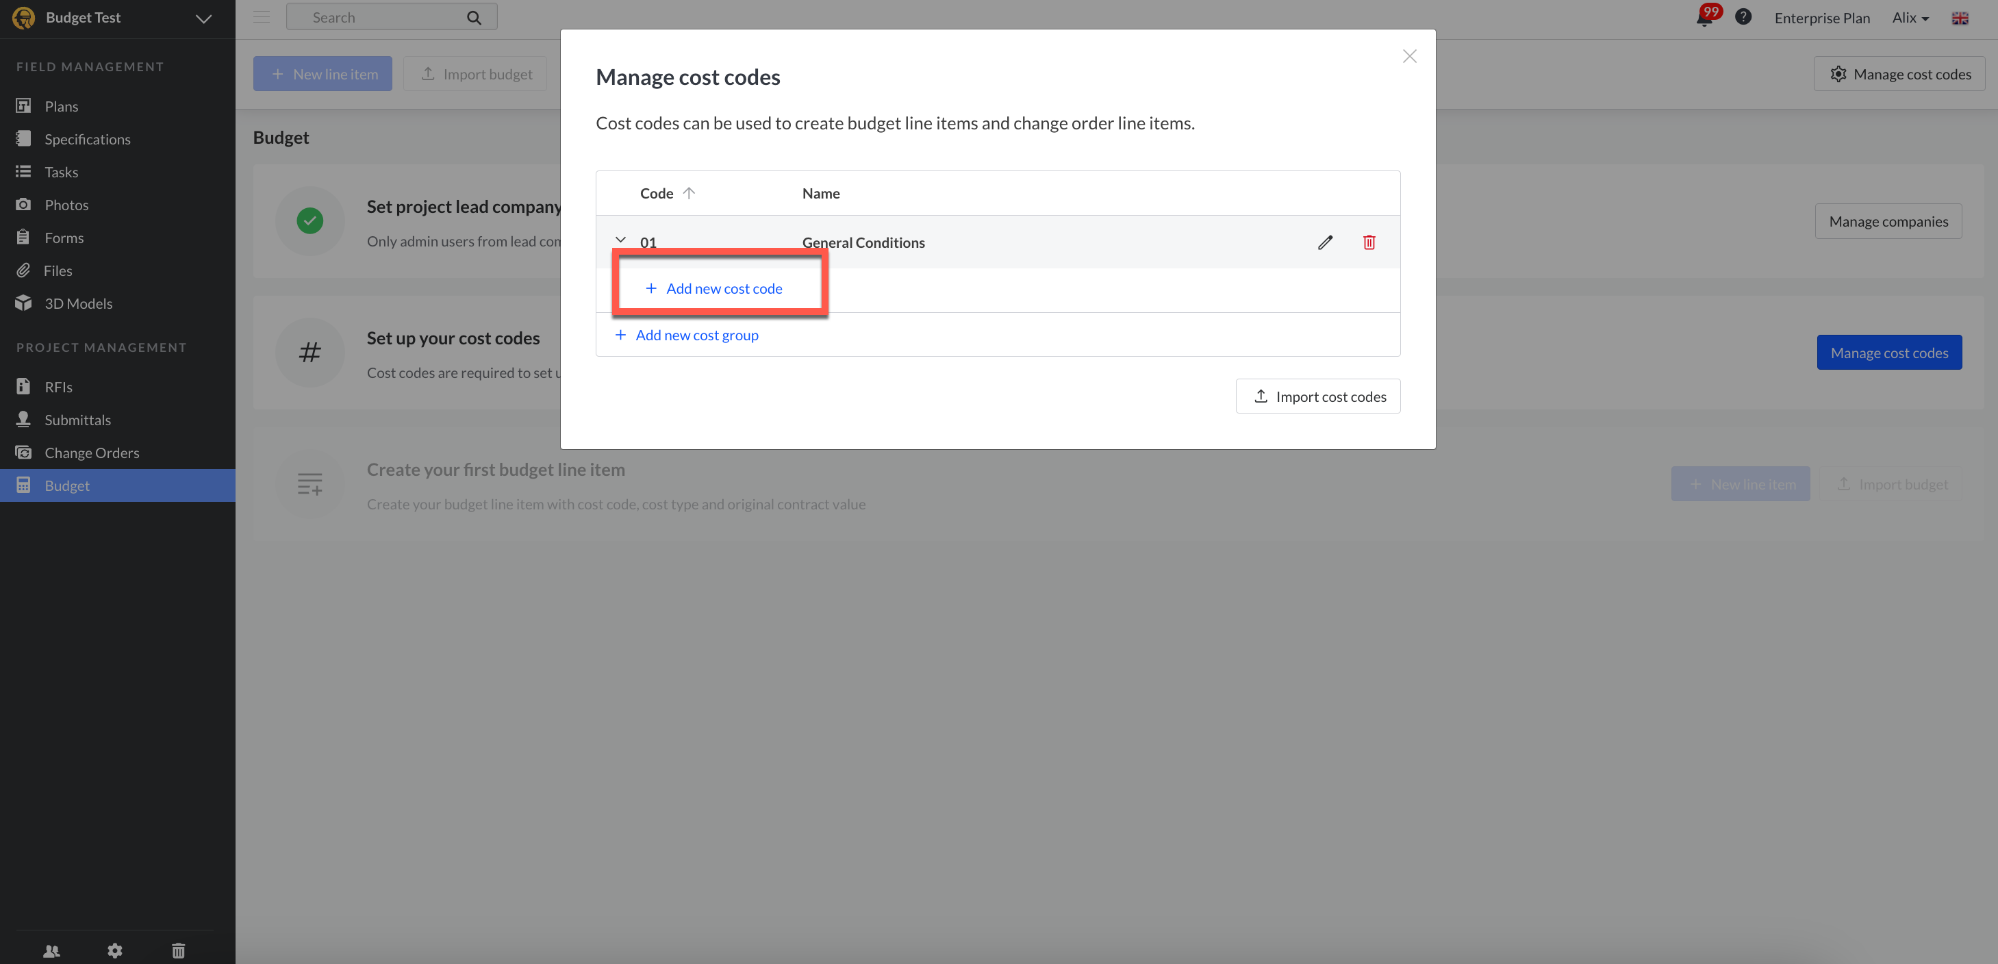
Task: Open the Alix user dropdown
Action: tap(1910, 18)
